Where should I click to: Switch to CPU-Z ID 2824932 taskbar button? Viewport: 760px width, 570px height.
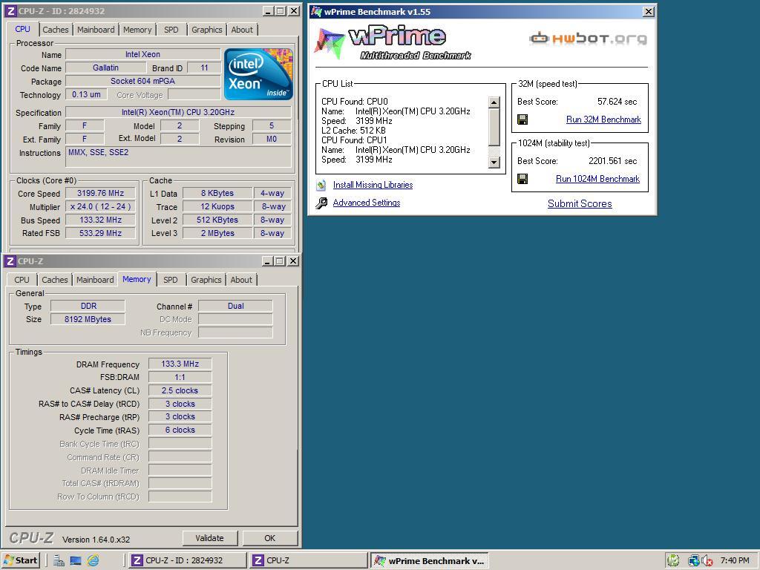[188, 560]
